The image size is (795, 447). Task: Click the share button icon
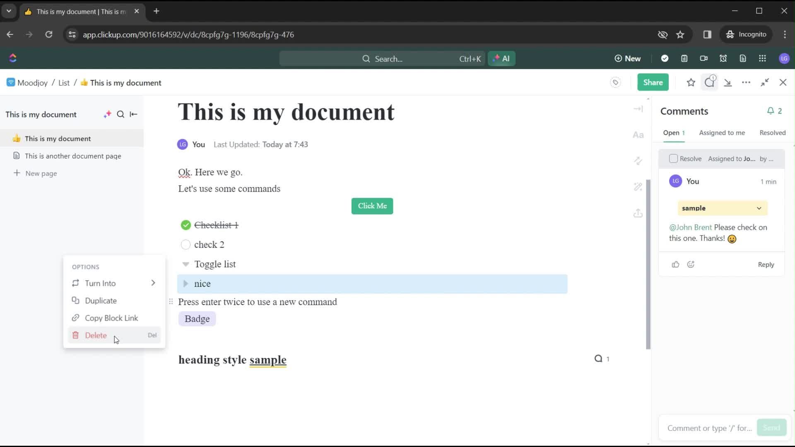click(x=653, y=82)
